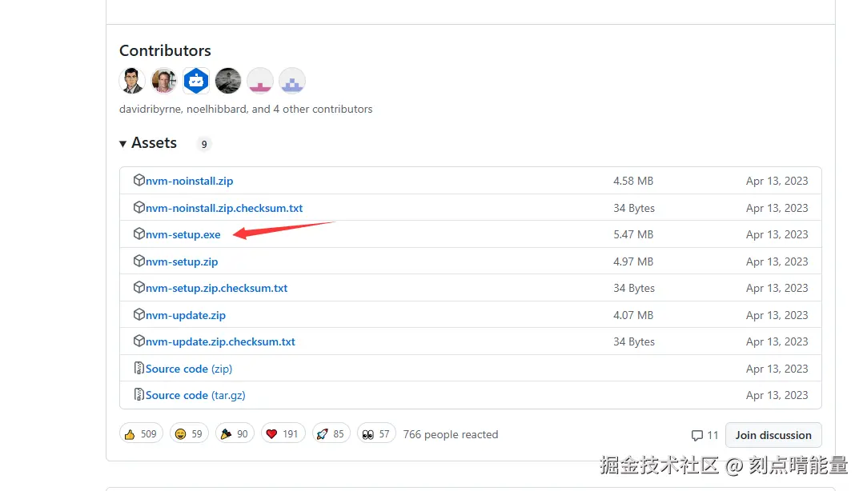Click package icon beside nvm-update.zip
Screen dimensions: 863x491
click(138, 314)
